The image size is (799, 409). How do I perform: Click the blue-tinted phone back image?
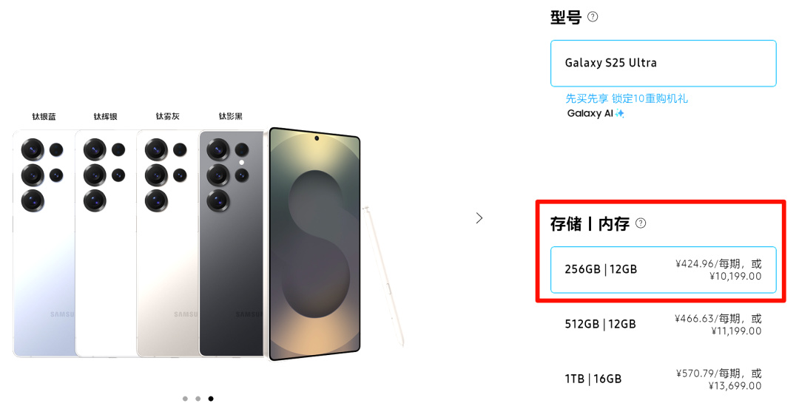click(x=43, y=244)
